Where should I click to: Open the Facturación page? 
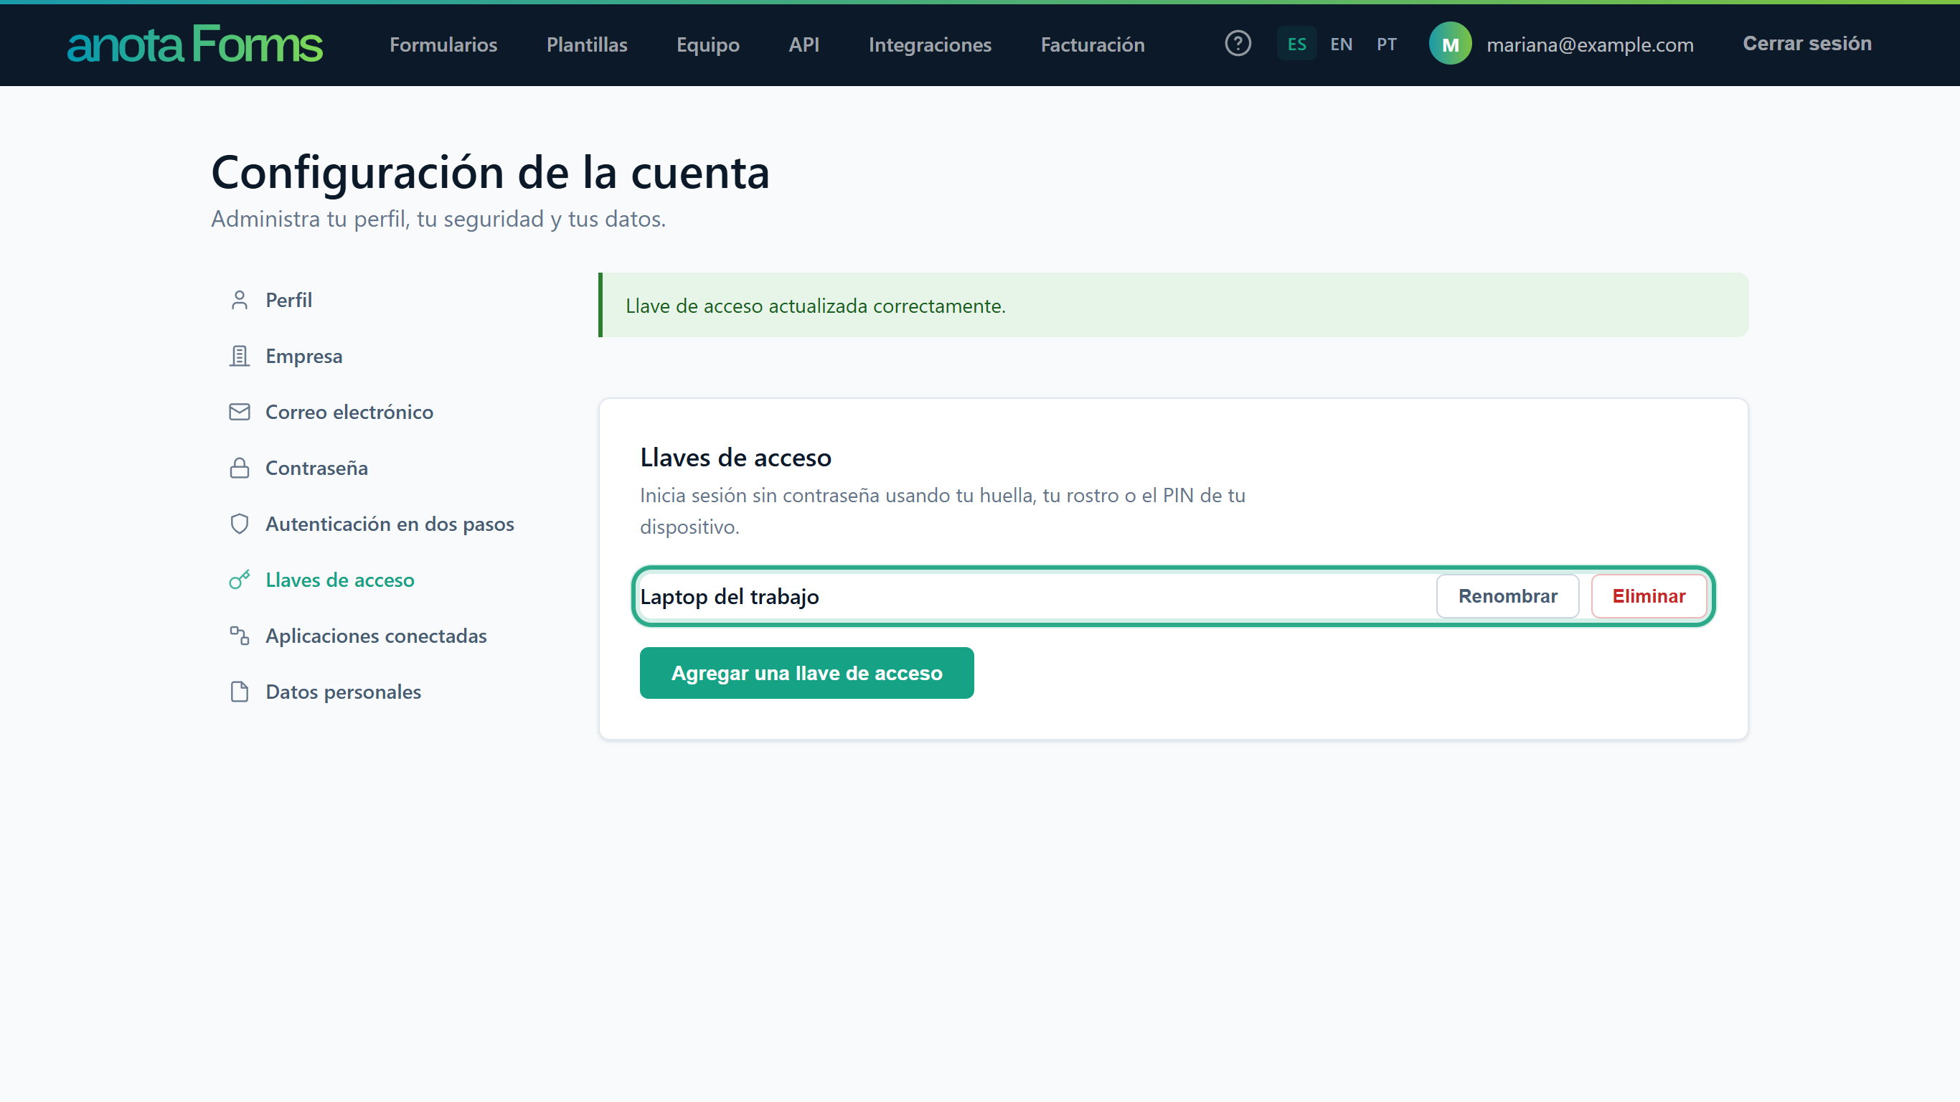(x=1093, y=44)
